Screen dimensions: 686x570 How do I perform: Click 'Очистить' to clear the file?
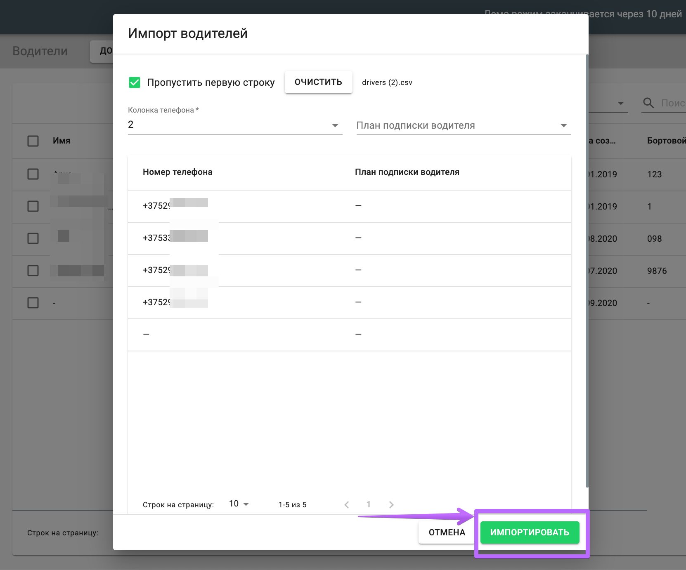318,82
